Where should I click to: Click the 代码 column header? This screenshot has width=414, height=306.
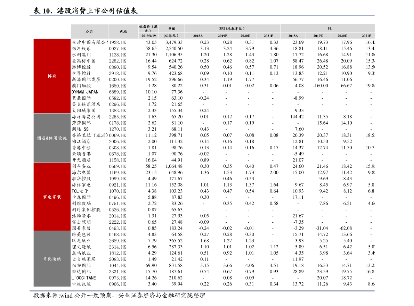122,31
